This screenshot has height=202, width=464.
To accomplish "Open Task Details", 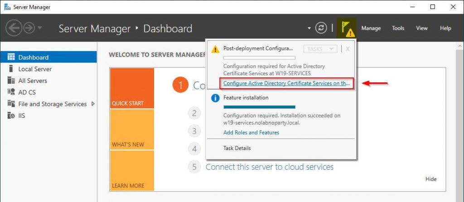I will tap(237, 148).
